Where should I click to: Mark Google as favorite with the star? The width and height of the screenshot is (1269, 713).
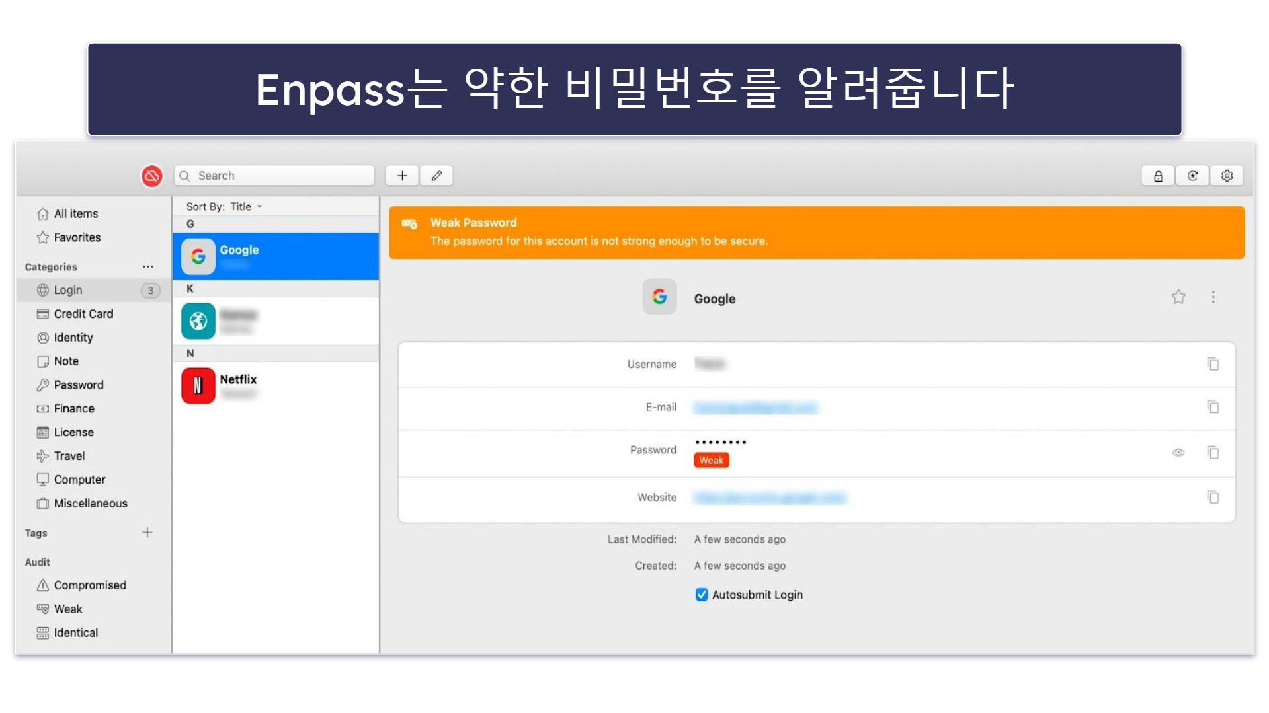pyautogui.click(x=1178, y=297)
